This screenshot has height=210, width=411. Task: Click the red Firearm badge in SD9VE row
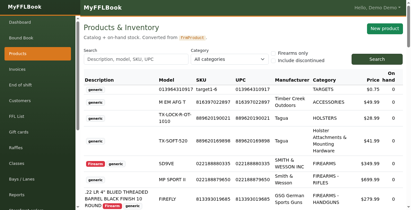[96, 164]
